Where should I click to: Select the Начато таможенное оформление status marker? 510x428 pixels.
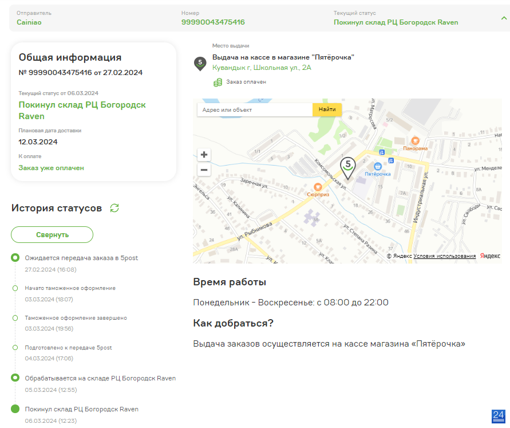point(15,288)
